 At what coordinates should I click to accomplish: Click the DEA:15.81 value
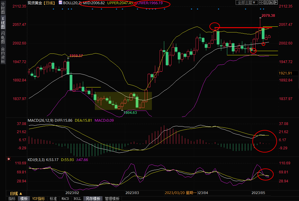(83, 120)
